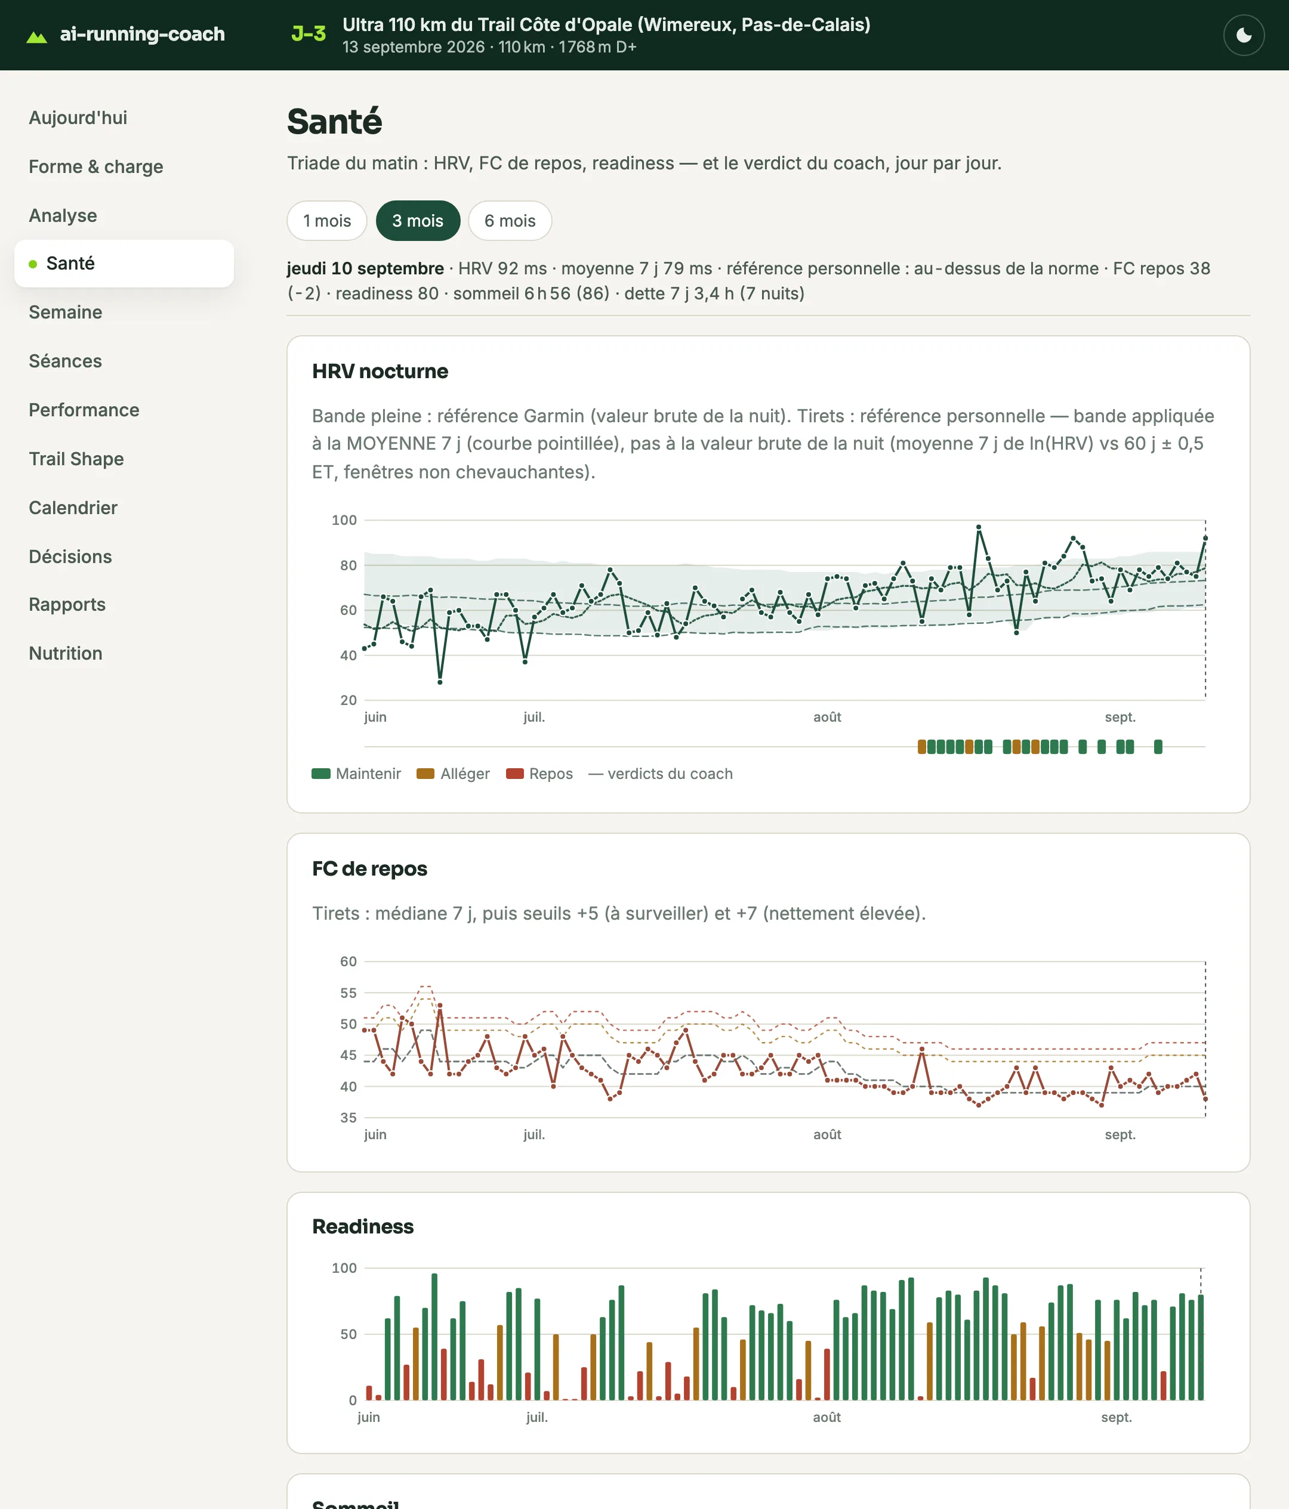The height and width of the screenshot is (1509, 1289).
Task: Click the first amber coach verdict marker
Action: pyautogui.click(x=922, y=747)
